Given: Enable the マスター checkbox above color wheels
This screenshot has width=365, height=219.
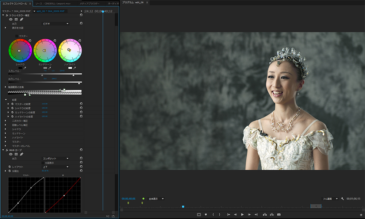Looking at the screenshot, I should pyautogui.click(x=16, y=36).
